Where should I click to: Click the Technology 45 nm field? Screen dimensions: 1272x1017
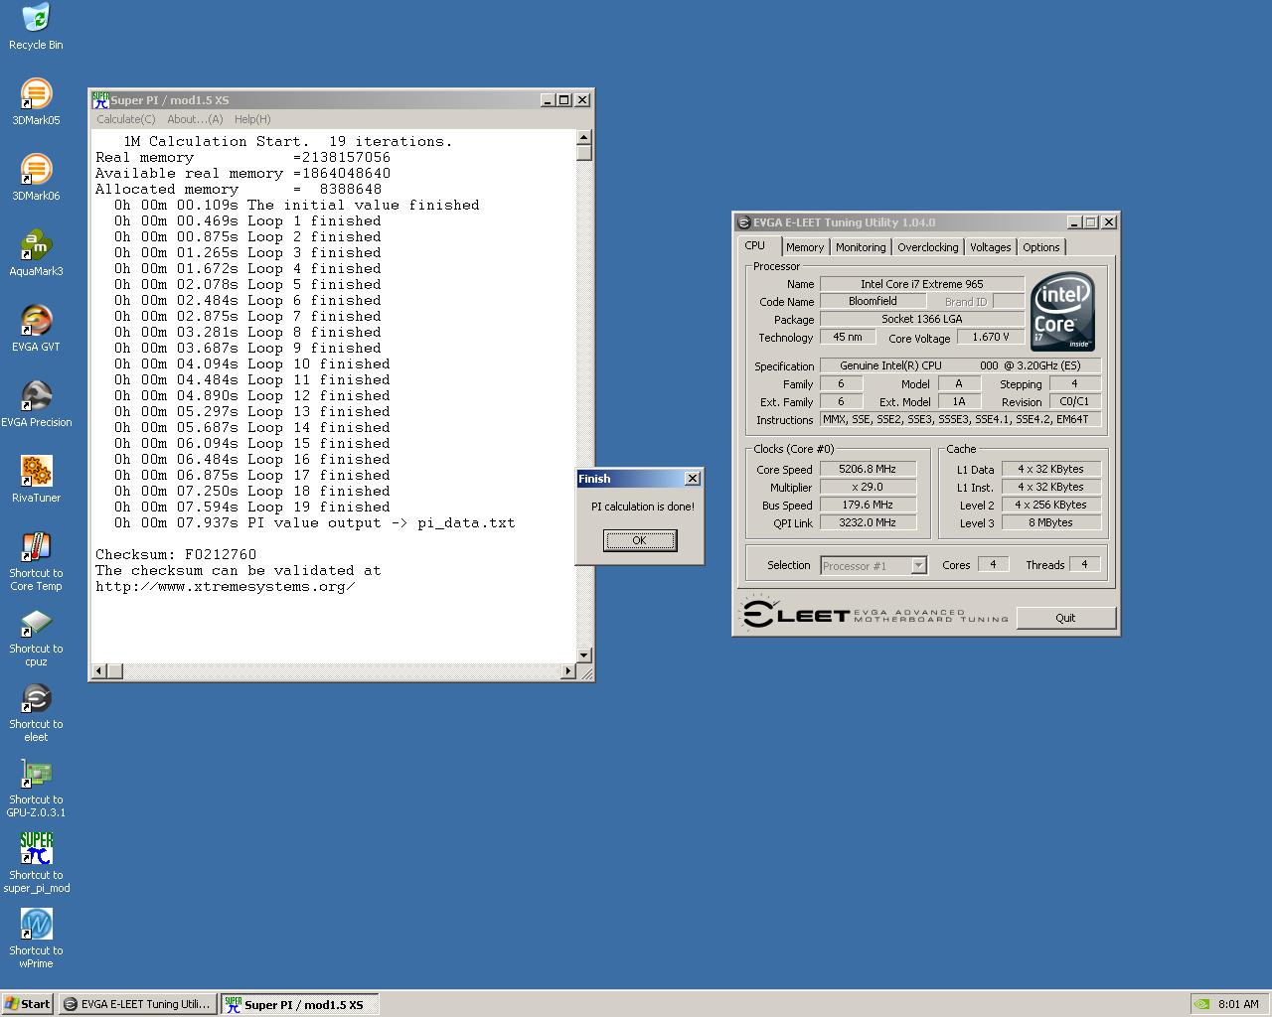(848, 338)
